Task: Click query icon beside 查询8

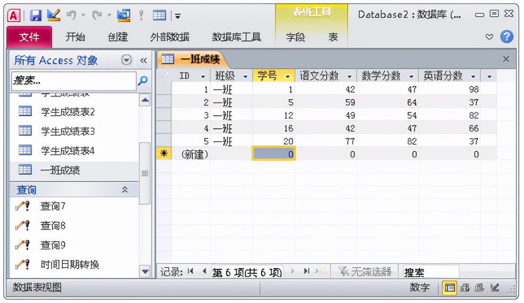Action: tap(23, 225)
